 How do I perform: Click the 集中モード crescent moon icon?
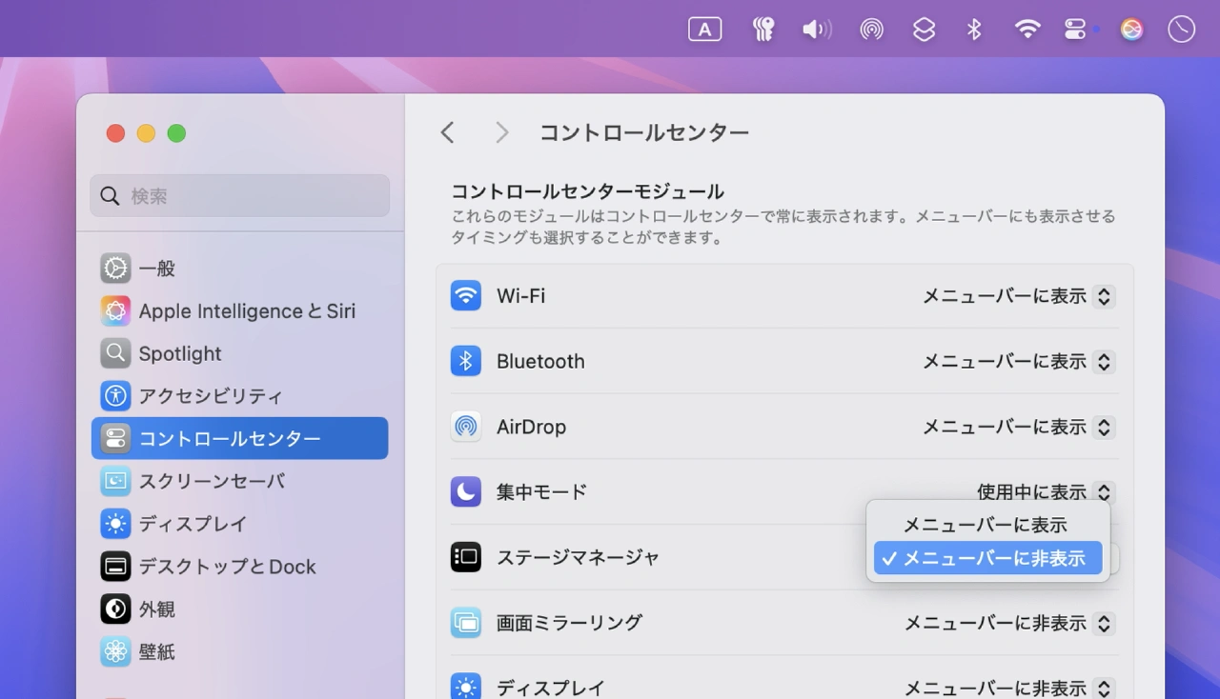(465, 491)
